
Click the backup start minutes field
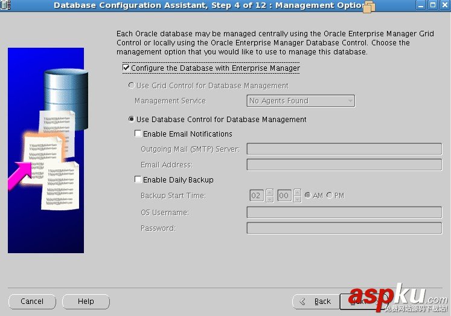284,196
